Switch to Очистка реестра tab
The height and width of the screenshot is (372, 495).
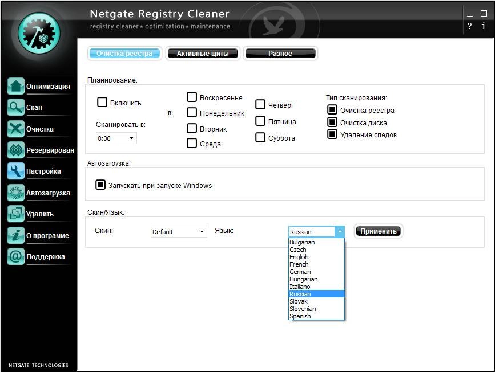point(124,53)
